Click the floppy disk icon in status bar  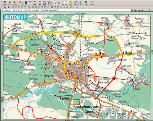click(x=135, y=10)
